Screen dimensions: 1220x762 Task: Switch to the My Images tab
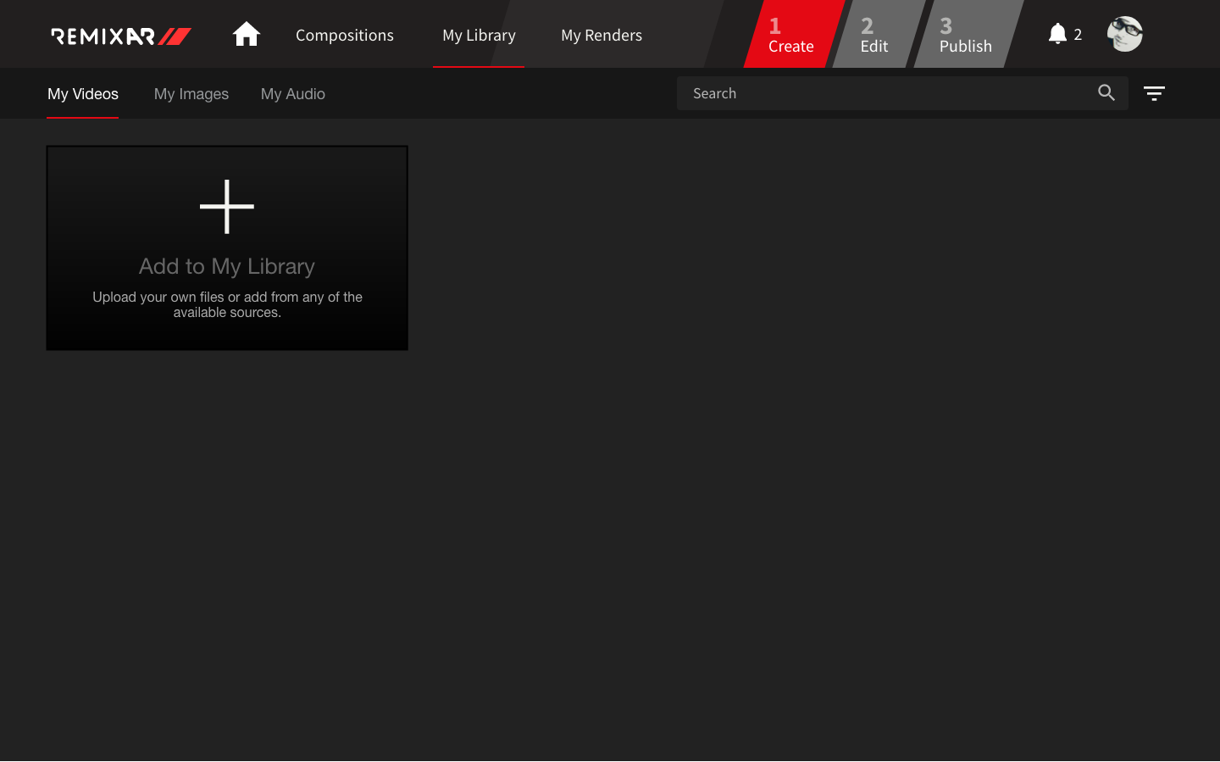pos(191,94)
